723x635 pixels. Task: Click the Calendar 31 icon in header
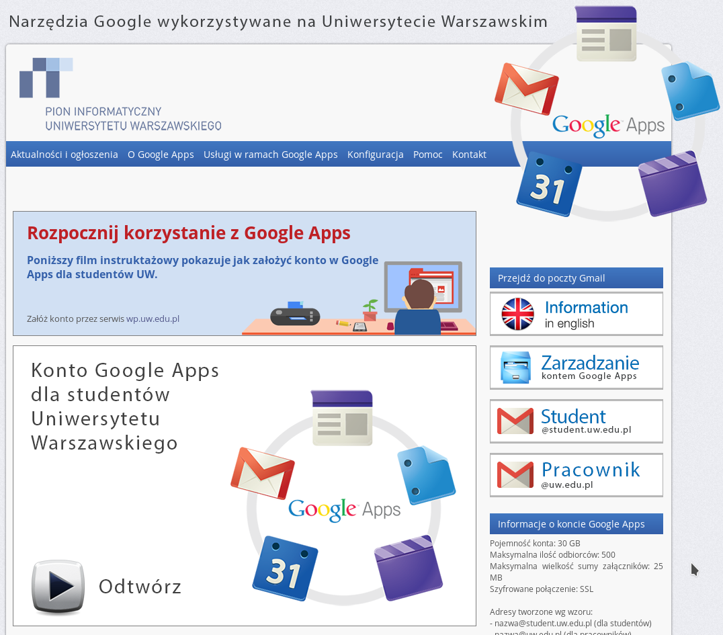(x=549, y=185)
